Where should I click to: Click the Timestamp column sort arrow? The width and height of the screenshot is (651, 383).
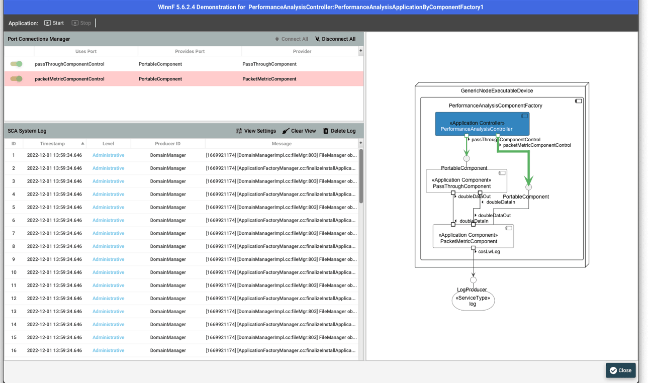(83, 143)
